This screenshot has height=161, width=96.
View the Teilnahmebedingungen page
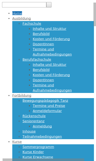(42, 136)
